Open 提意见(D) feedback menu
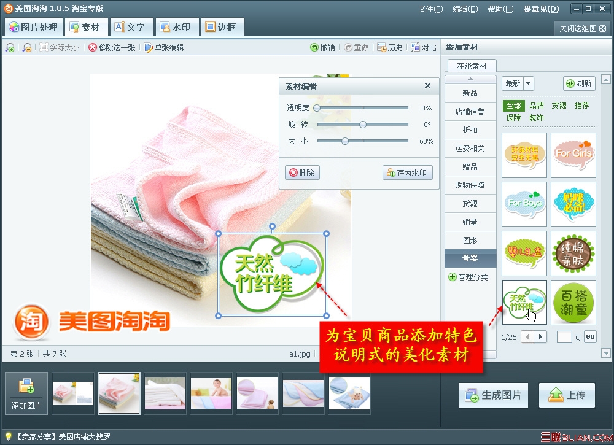The height and width of the screenshot is (445, 614). [x=541, y=9]
